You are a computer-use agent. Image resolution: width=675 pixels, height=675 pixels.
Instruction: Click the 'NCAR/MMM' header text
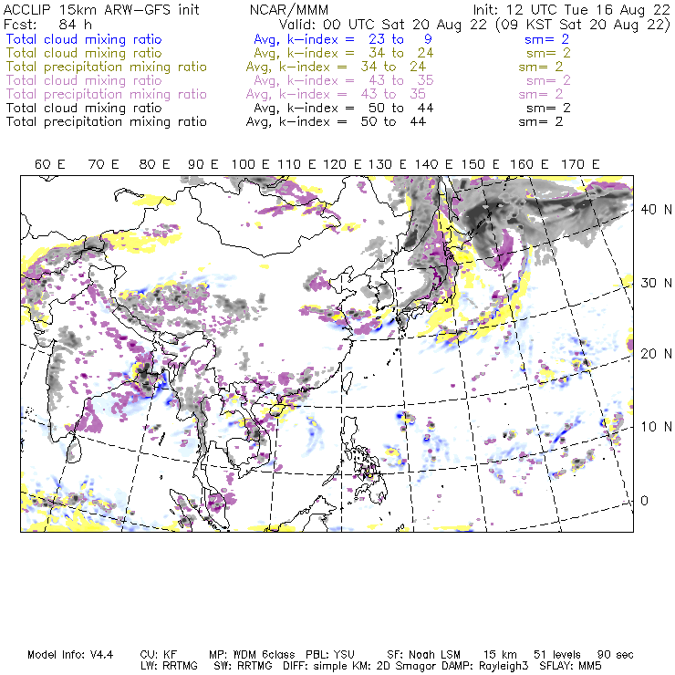coord(289,9)
